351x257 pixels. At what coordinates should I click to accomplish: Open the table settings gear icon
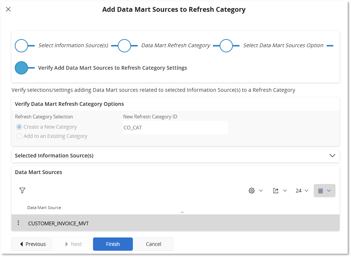pyautogui.click(x=252, y=191)
